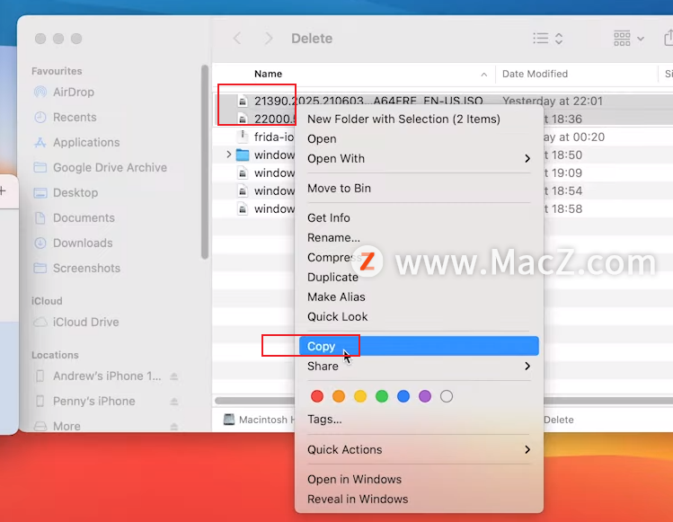Choose Get Info from context menu
The image size is (673, 522).
point(328,217)
